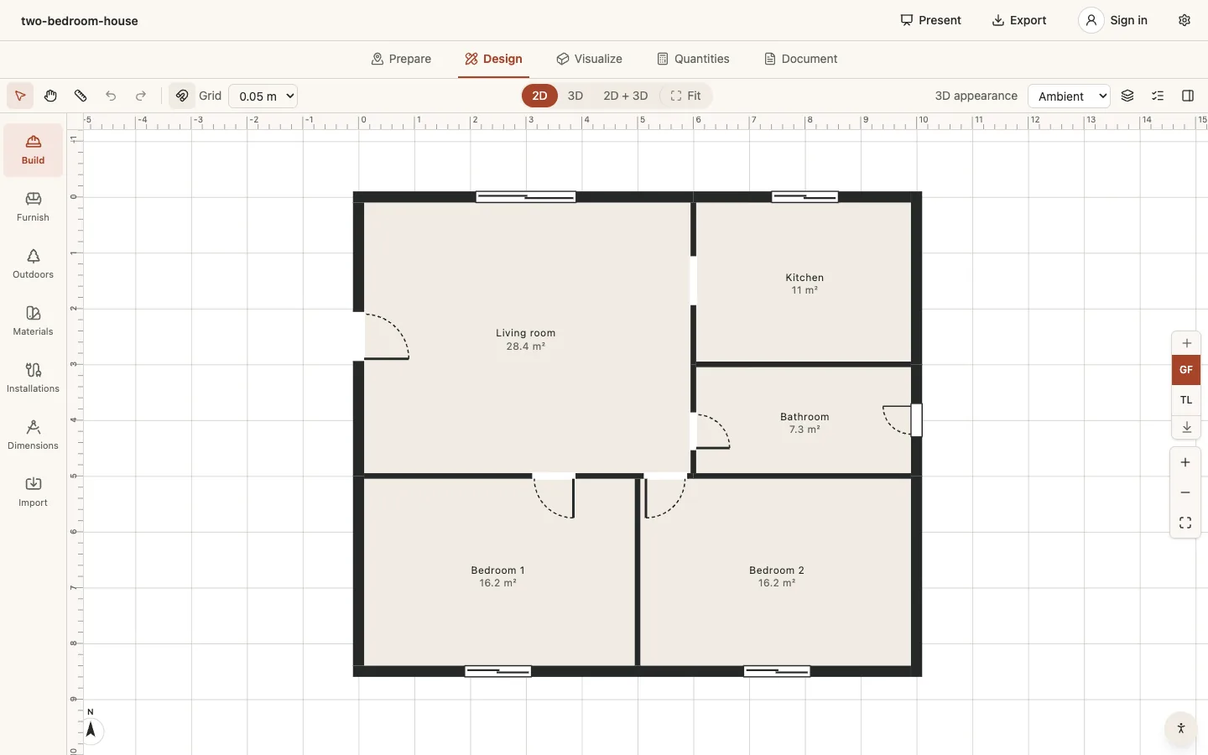This screenshot has width=1208, height=755.
Task: Open the Materials sidebar section
Action: [x=34, y=321]
